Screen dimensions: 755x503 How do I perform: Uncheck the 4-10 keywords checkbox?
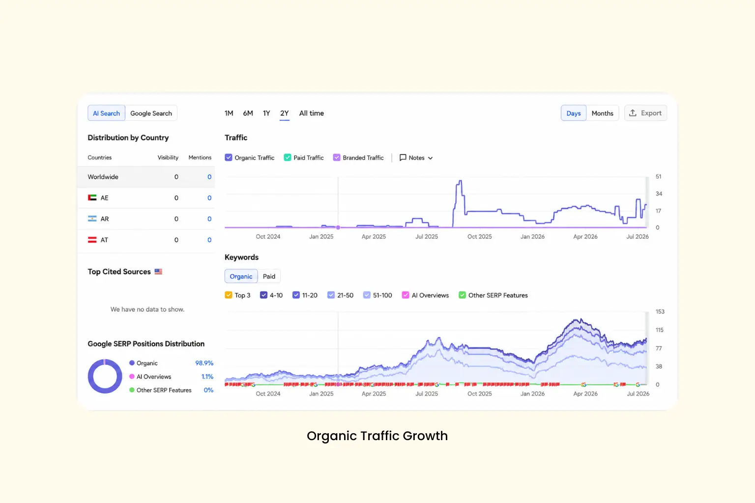coord(263,295)
